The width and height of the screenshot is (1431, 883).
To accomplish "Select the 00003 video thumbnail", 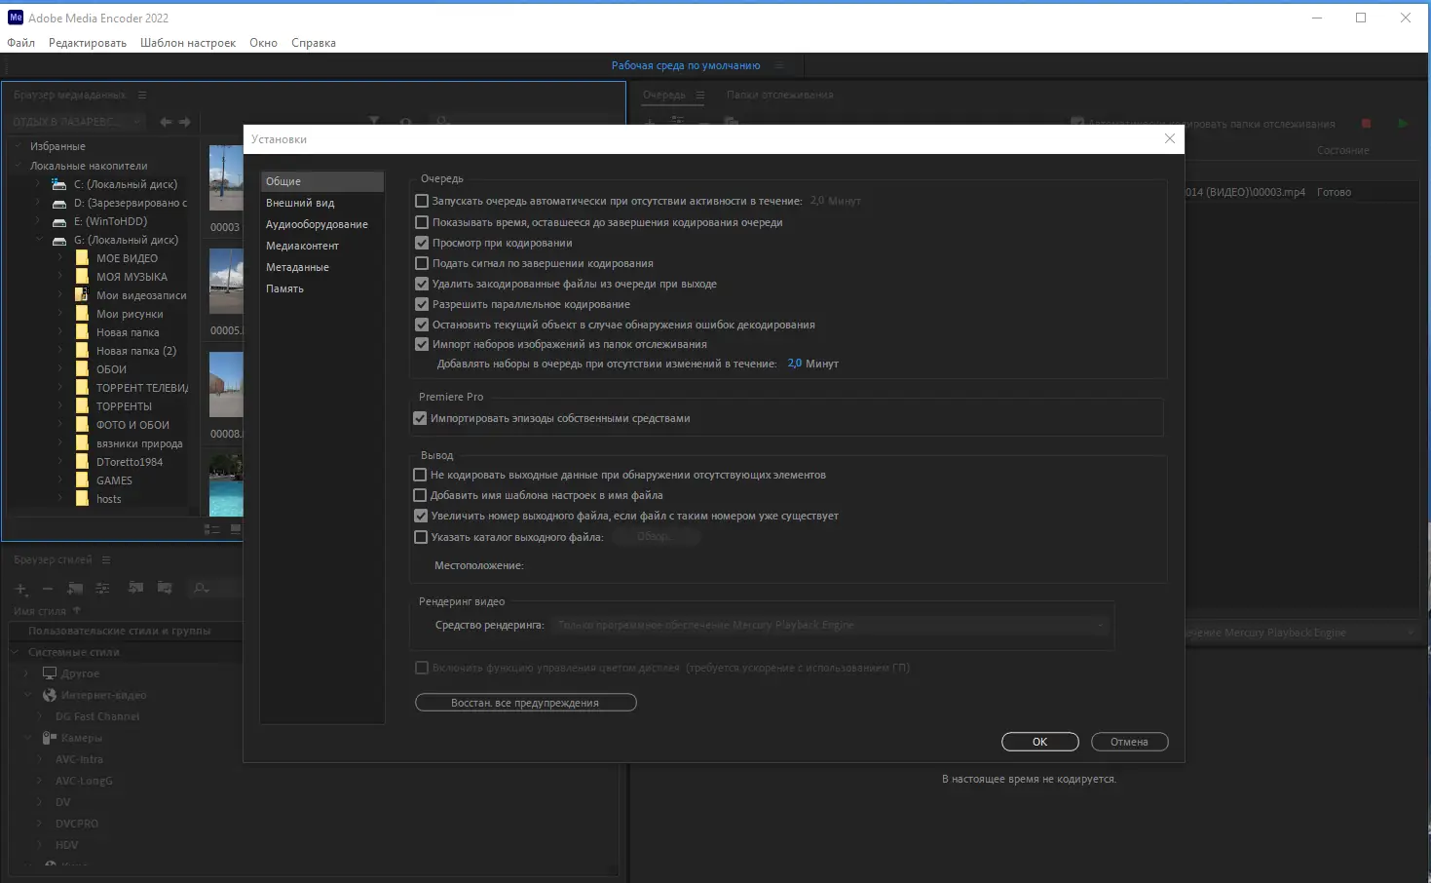I will click(x=225, y=178).
